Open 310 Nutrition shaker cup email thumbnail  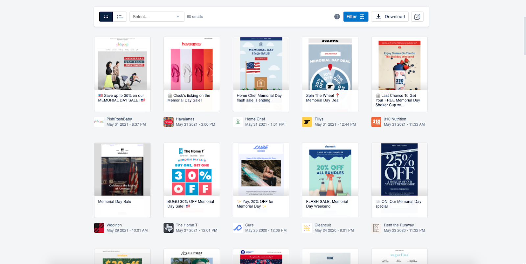click(399, 63)
